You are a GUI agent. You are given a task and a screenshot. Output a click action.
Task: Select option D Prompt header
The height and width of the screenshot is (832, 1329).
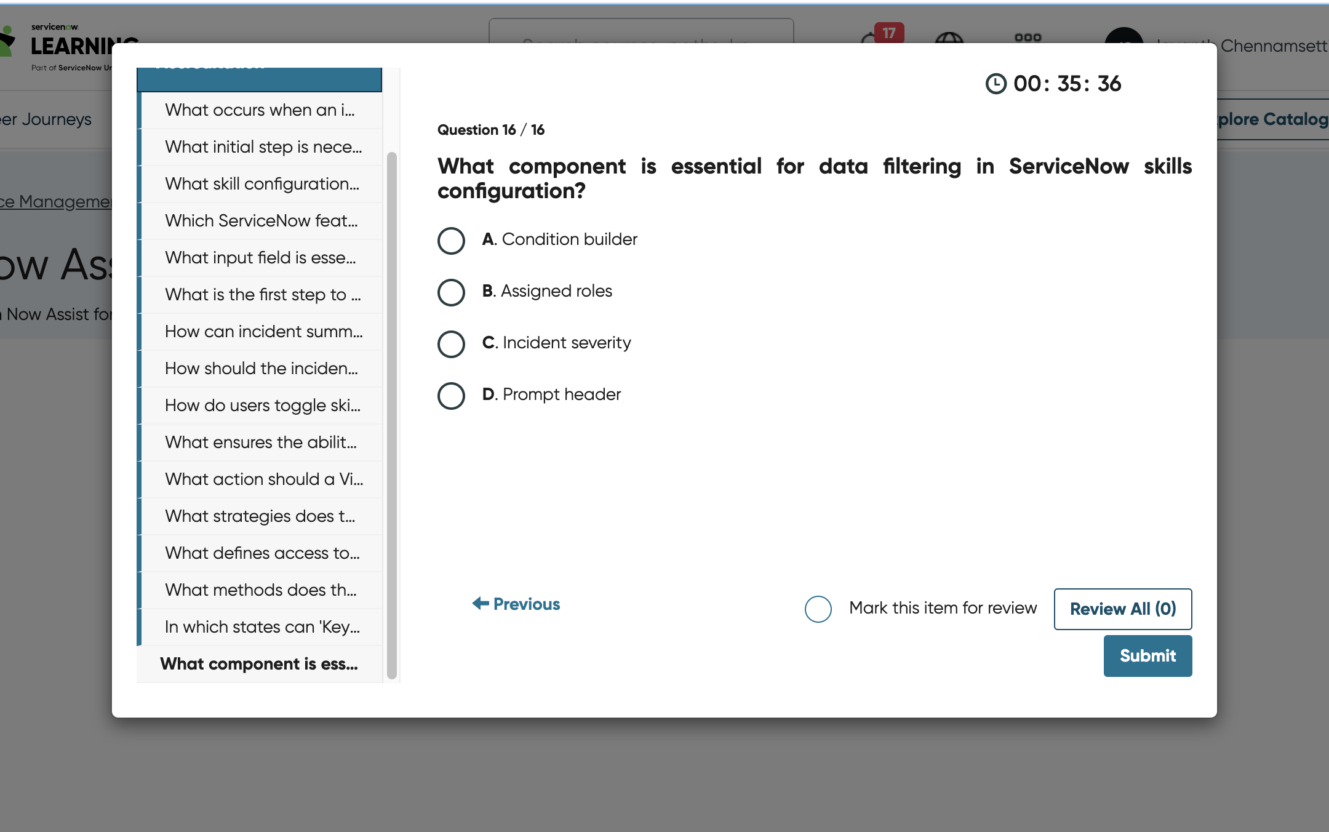click(x=451, y=396)
